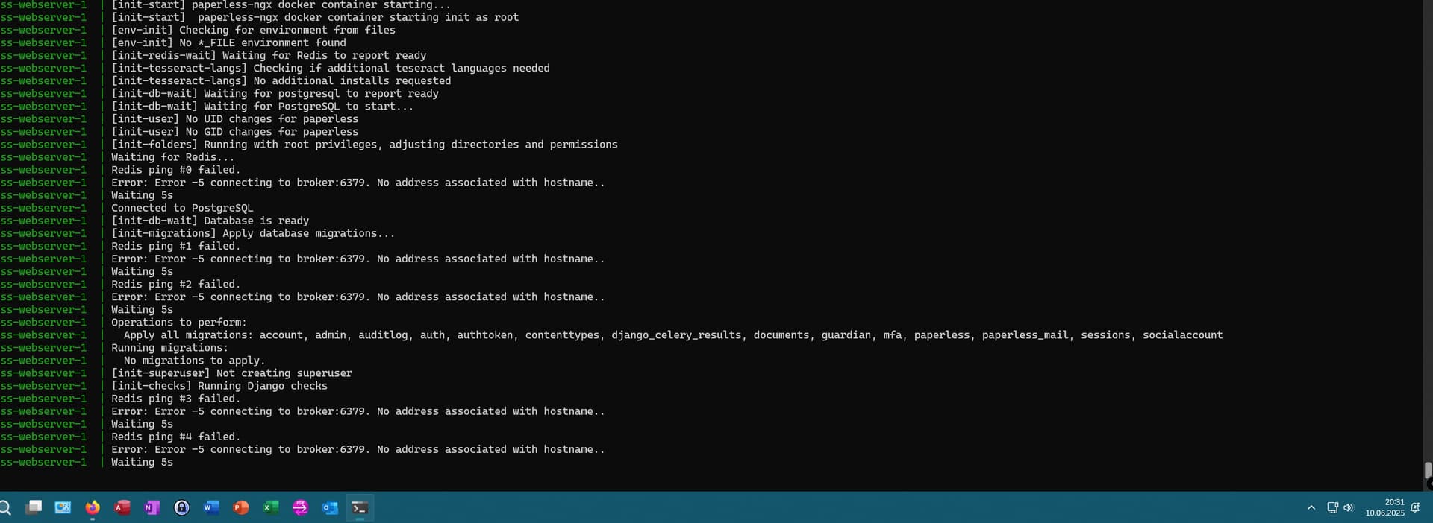Open OneNote from the taskbar
Screen dimensions: 1433x523
coord(152,508)
